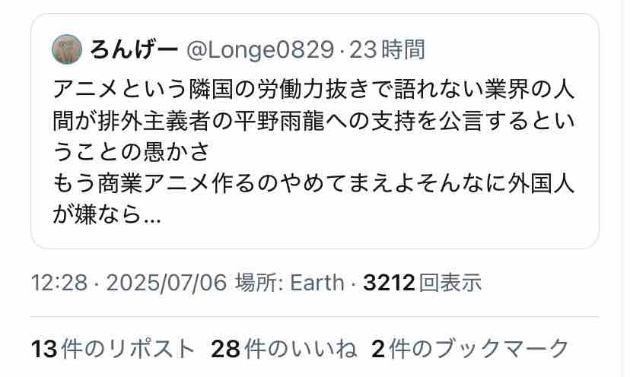Open the quoted post's 23時間 timestamp
Viewport: 630px width, 377px height.
[387, 49]
